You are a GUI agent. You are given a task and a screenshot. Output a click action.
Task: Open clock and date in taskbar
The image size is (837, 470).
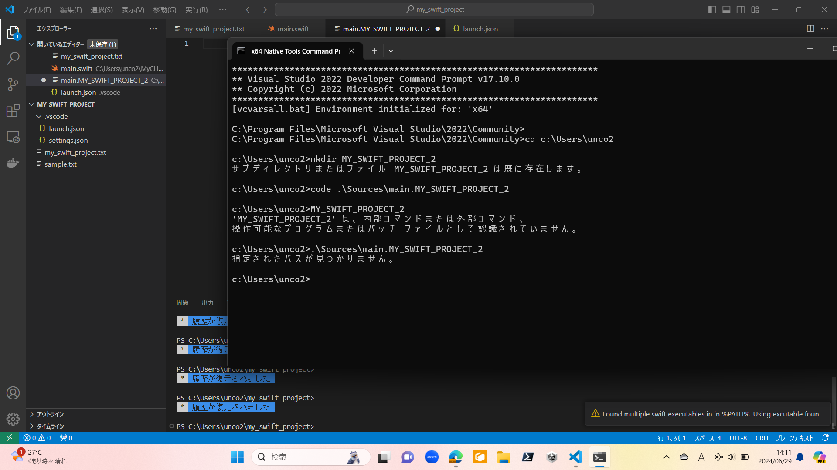[775, 457]
